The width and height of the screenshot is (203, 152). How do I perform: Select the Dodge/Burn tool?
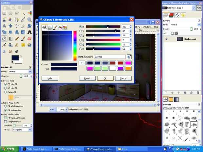[17, 51]
